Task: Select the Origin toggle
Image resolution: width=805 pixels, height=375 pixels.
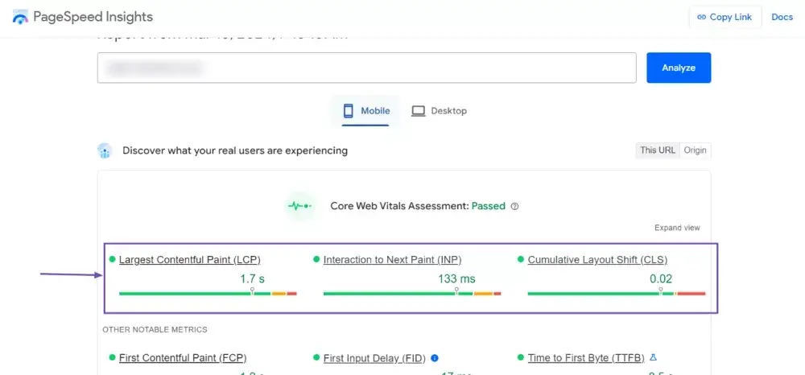Action: pos(696,150)
